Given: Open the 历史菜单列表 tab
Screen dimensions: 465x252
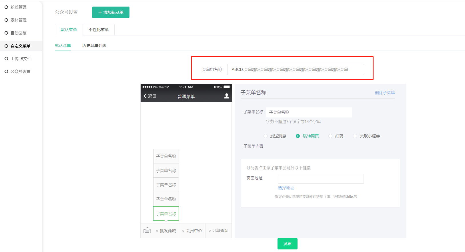Looking at the screenshot, I should coord(94,45).
